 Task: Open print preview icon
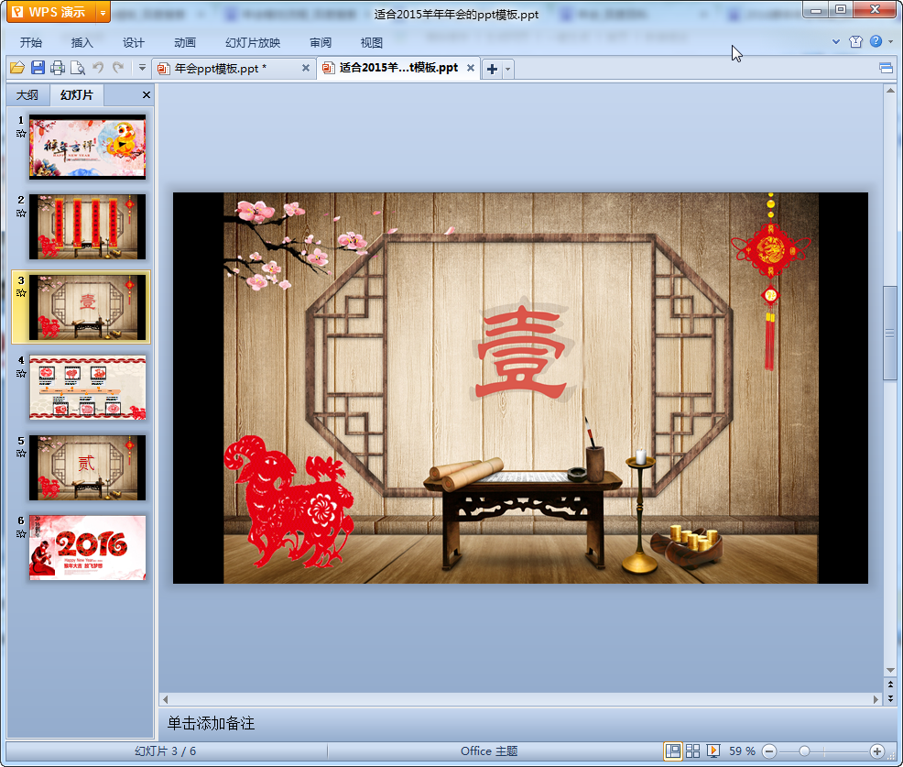coord(77,68)
